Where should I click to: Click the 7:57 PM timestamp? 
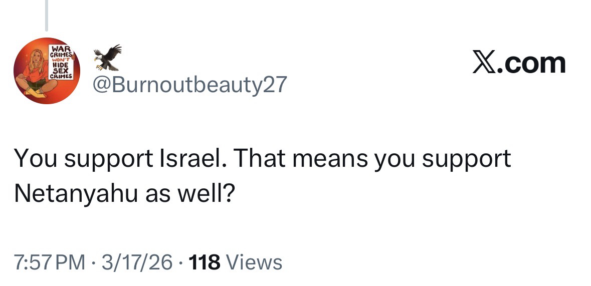(50, 262)
